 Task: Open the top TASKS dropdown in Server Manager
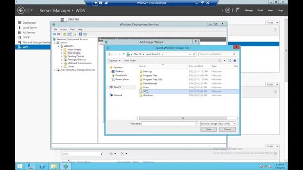click(x=272, y=23)
